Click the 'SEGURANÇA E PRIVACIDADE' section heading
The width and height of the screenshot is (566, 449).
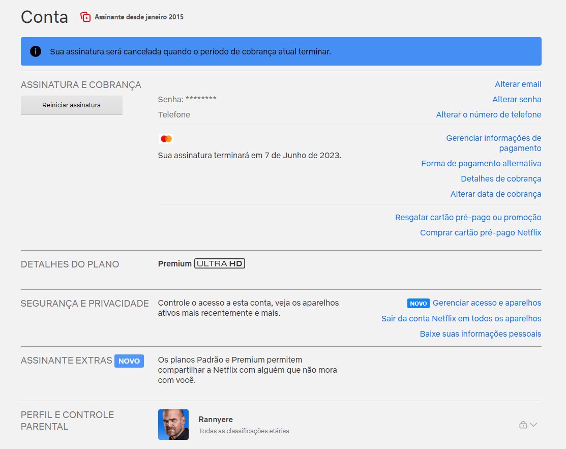(x=85, y=304)
